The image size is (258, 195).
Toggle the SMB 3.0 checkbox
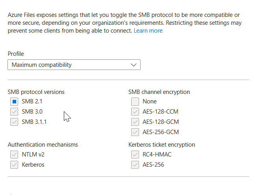(x=15, y=112)
